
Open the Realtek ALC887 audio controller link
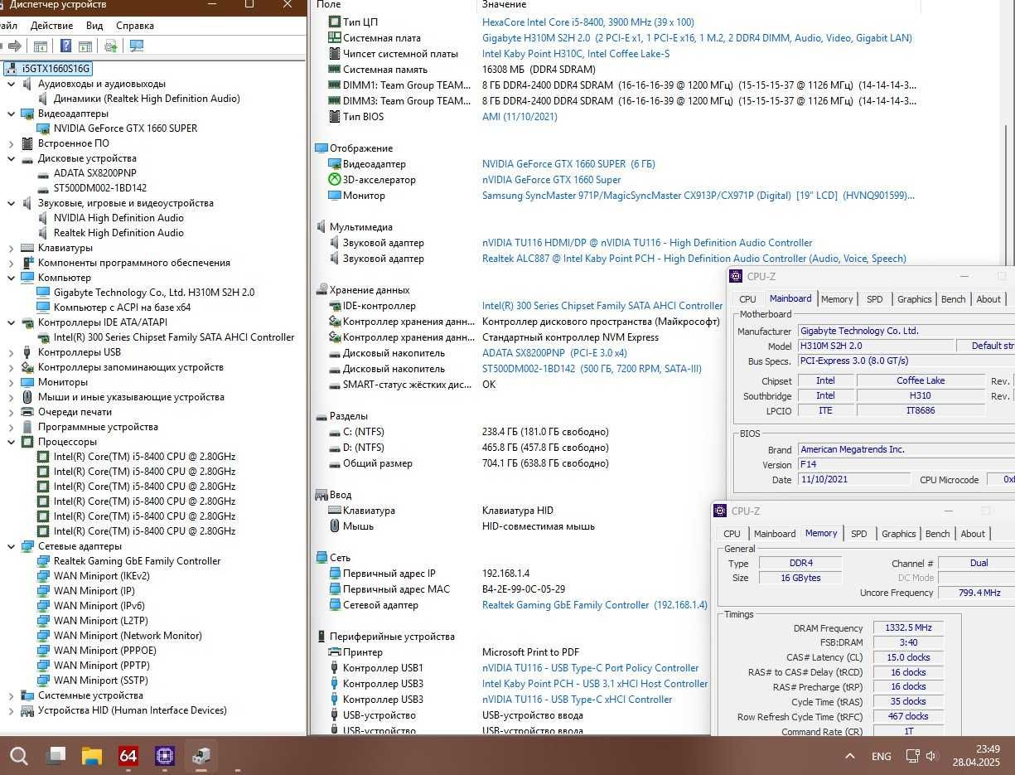[x=694, y=259]
